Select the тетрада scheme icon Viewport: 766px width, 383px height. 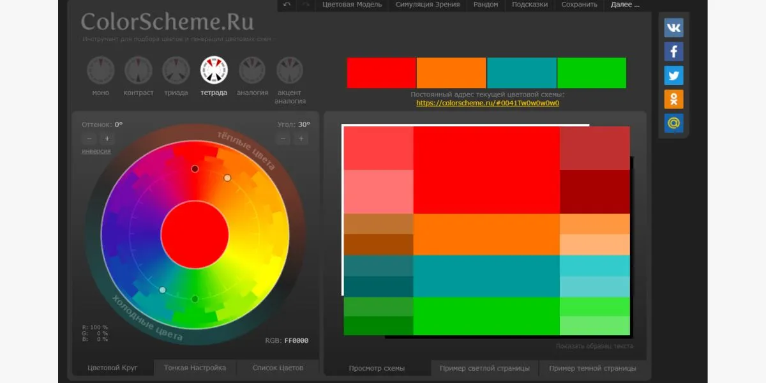click(x=214, y=70)
